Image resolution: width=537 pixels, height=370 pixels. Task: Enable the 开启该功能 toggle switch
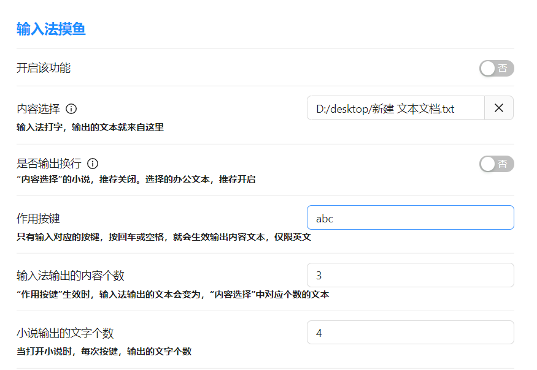496,68
